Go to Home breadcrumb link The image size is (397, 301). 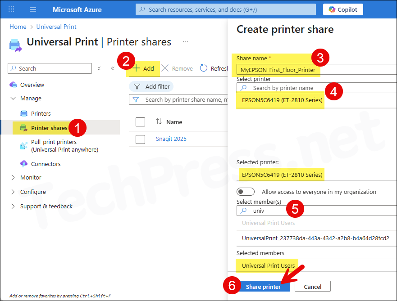18,27
